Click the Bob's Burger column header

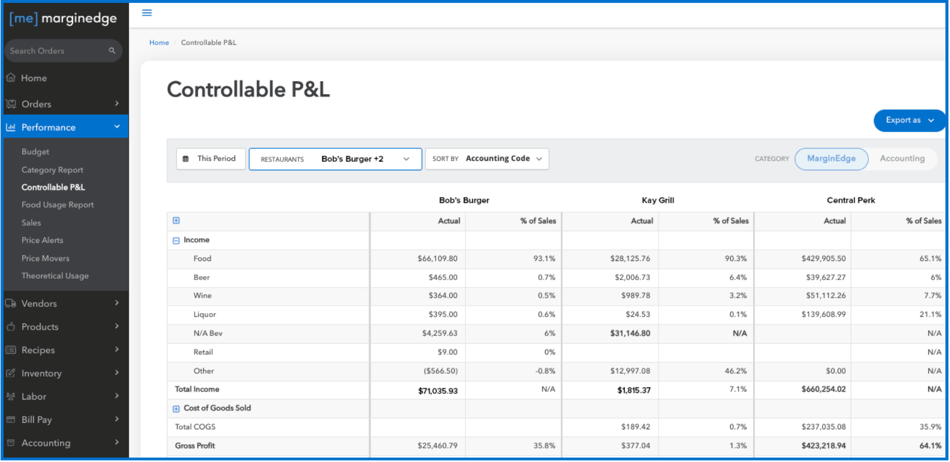pos(464,201)
